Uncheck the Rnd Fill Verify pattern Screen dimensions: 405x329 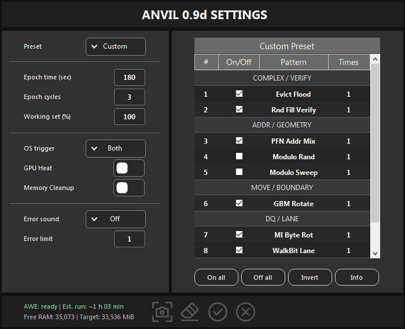click(x=239, y=109)
